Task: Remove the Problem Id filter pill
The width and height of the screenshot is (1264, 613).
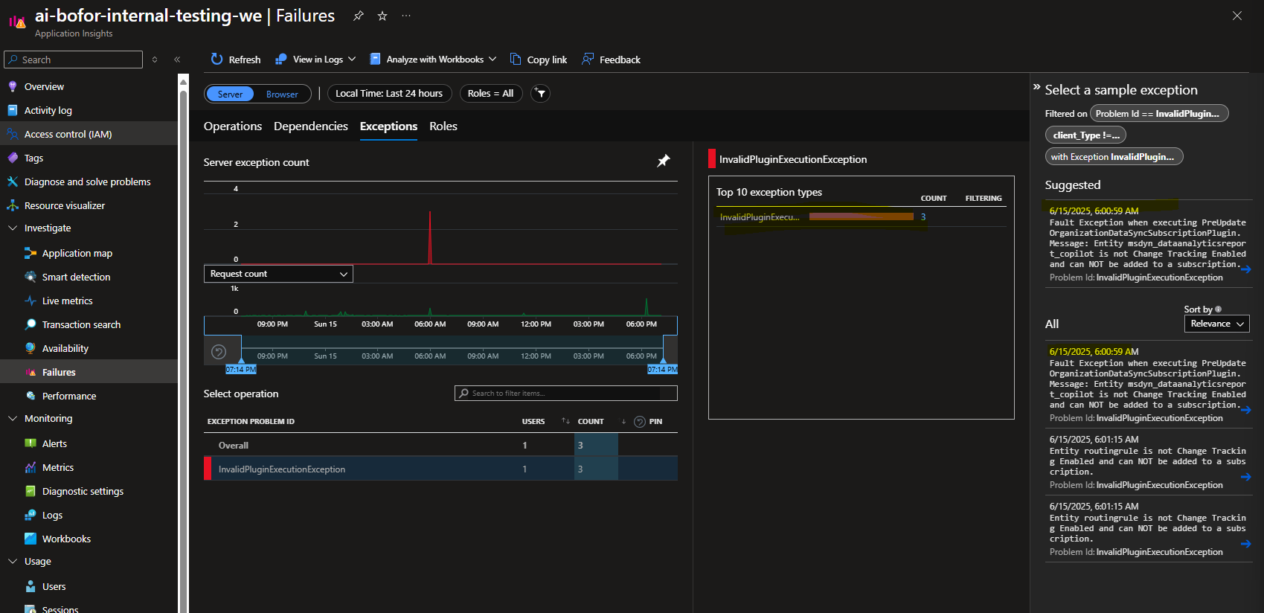Action: click(x=1159, y=114)
